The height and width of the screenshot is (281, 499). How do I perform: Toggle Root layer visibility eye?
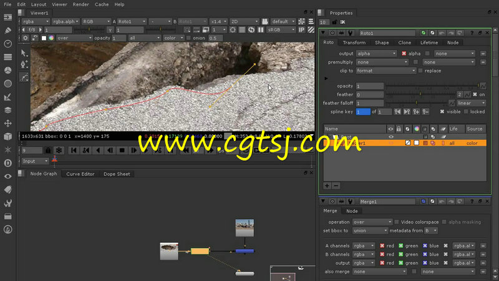(391, 137)
